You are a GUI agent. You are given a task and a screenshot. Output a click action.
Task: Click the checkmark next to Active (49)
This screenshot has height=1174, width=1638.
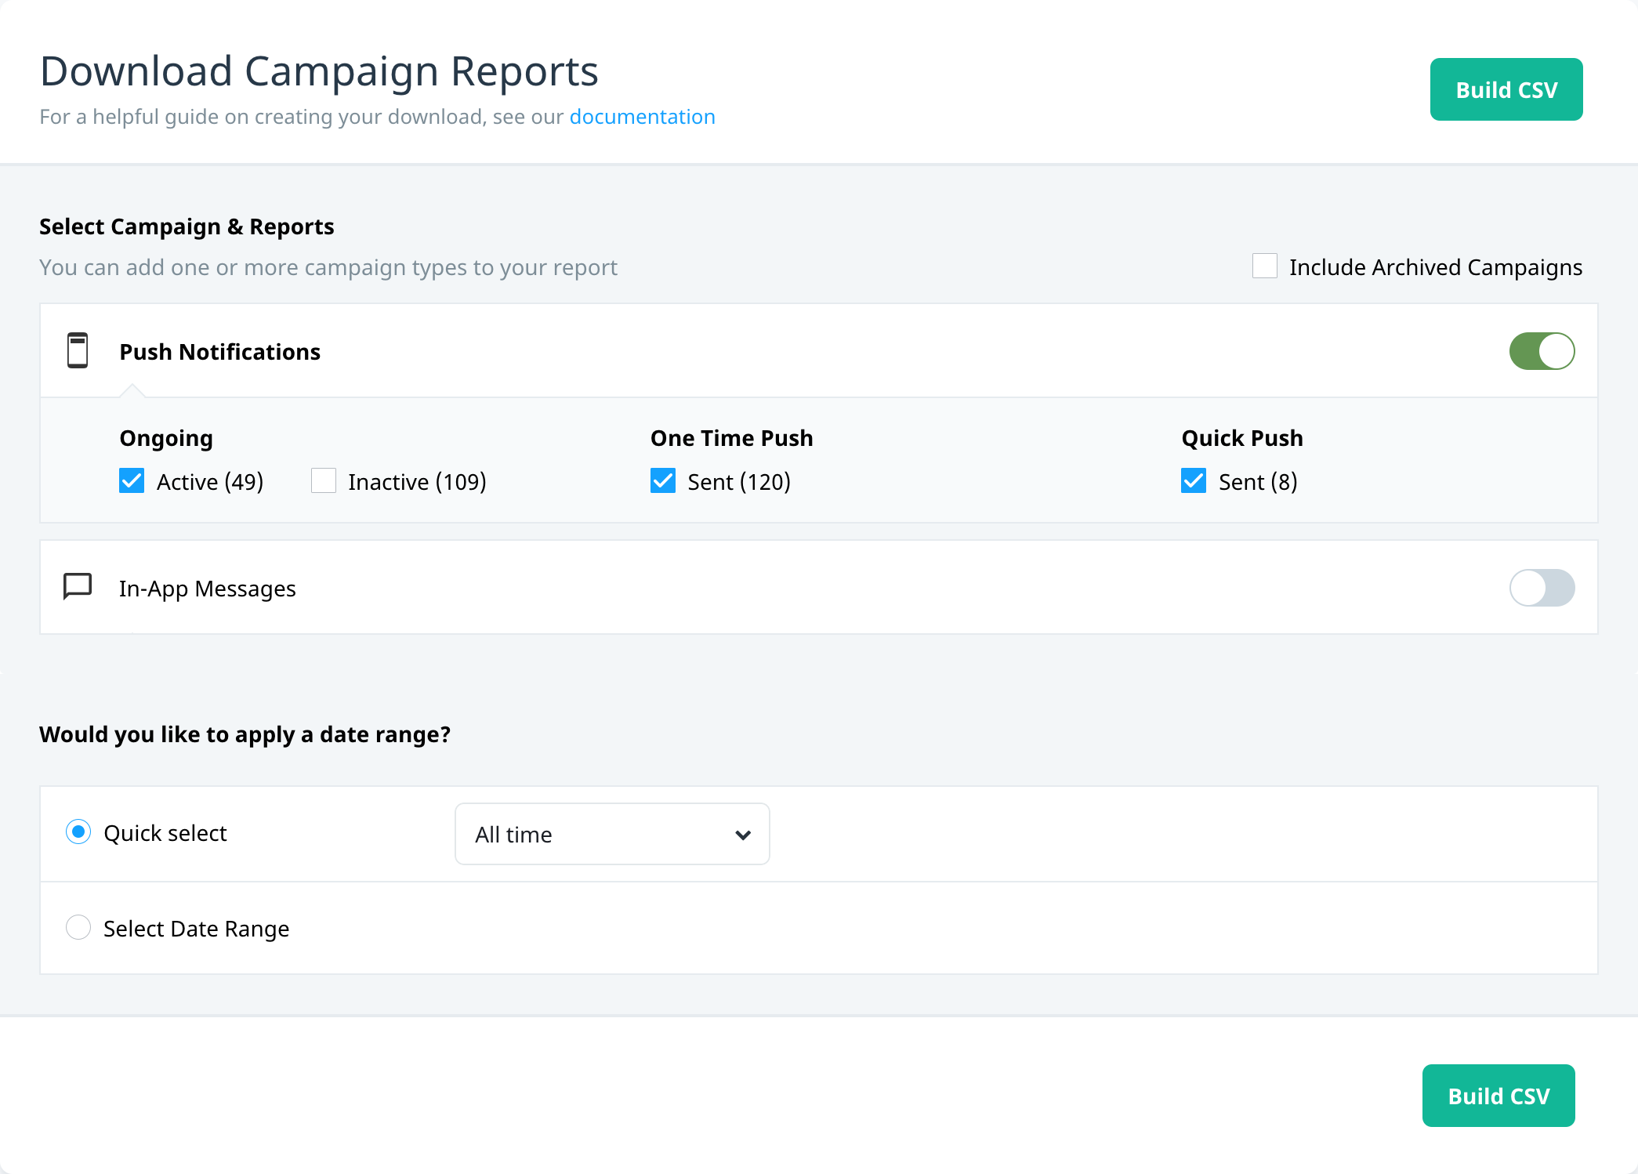[132, 480]
